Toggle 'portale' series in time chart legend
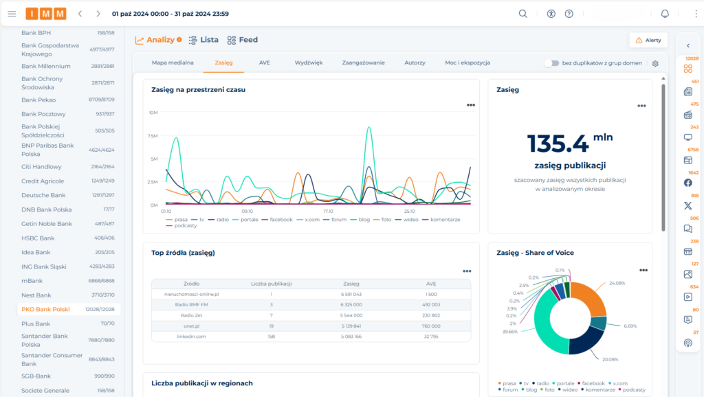Image resolution: width=704 pixels, height=397 pixels. (x=245, y=220)
